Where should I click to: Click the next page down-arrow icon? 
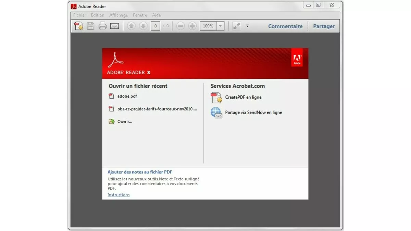coord(143,26)
